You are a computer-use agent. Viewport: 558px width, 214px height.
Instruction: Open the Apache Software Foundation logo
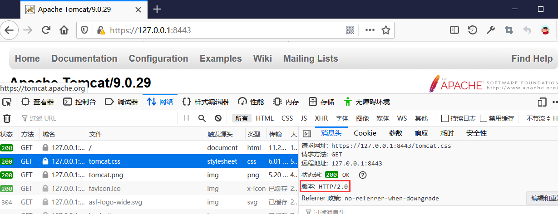[x=493, y=83]
